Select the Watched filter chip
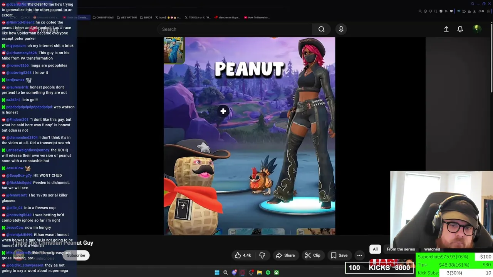Viewport: 493px width, 277px height. click(432, 249)
